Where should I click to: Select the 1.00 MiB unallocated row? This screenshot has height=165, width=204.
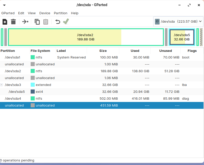(x=102, y=64)
